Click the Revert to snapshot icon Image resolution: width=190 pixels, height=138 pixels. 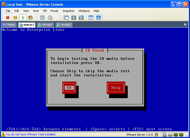click(x=50, y=18)
